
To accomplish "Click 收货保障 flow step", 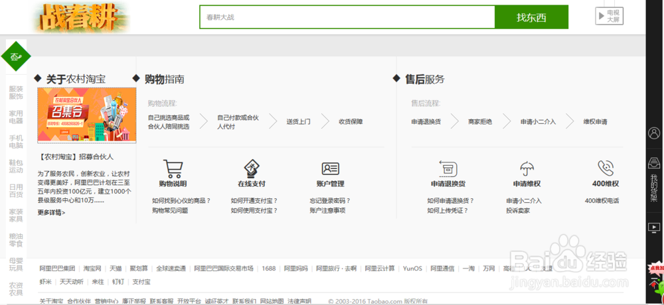I will (x=351, y=122).
